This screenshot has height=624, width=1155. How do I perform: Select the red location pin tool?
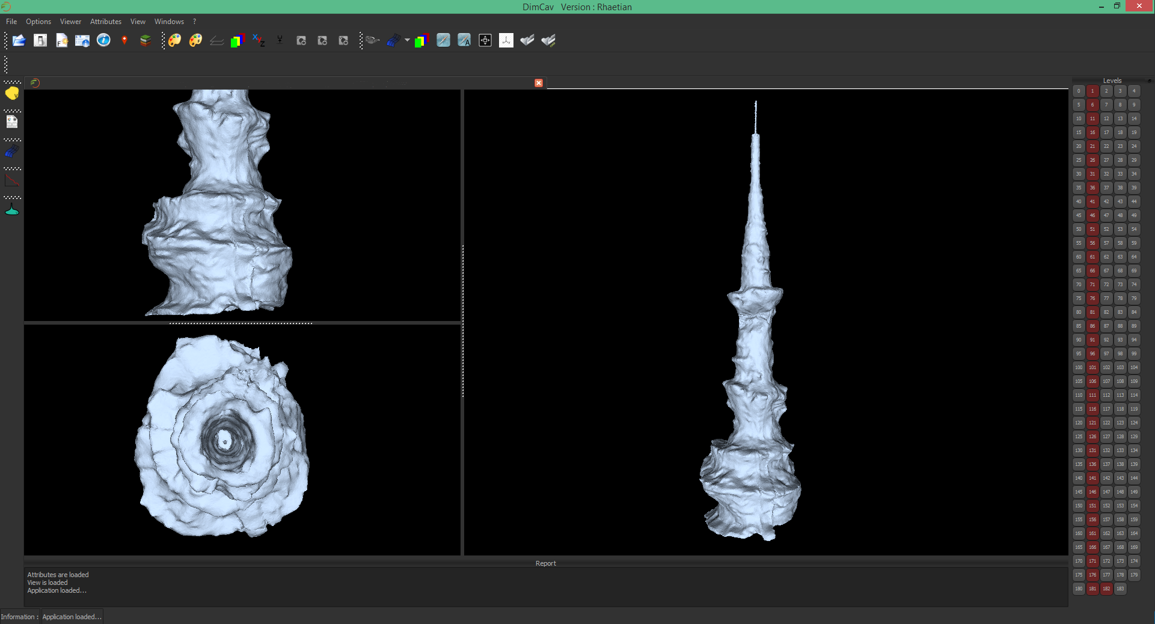(124, 40)
